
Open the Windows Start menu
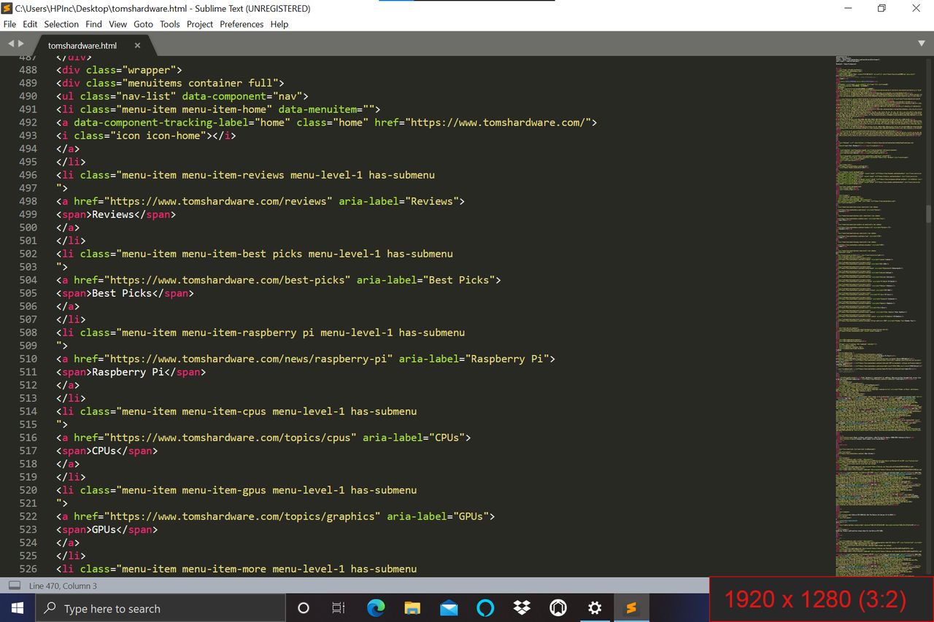point(18,608)
